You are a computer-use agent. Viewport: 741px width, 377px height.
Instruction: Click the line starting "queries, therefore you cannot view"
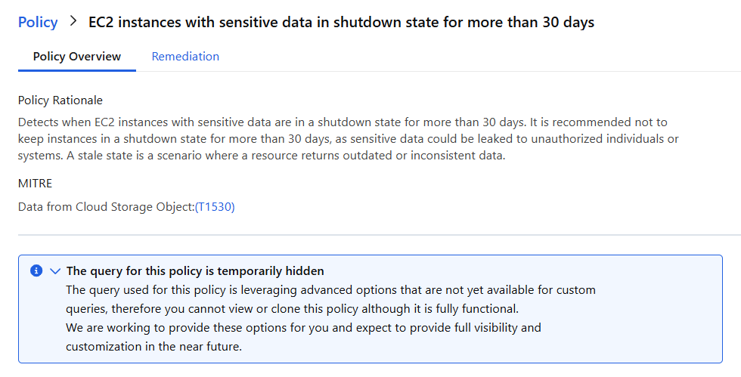point(290,309)
